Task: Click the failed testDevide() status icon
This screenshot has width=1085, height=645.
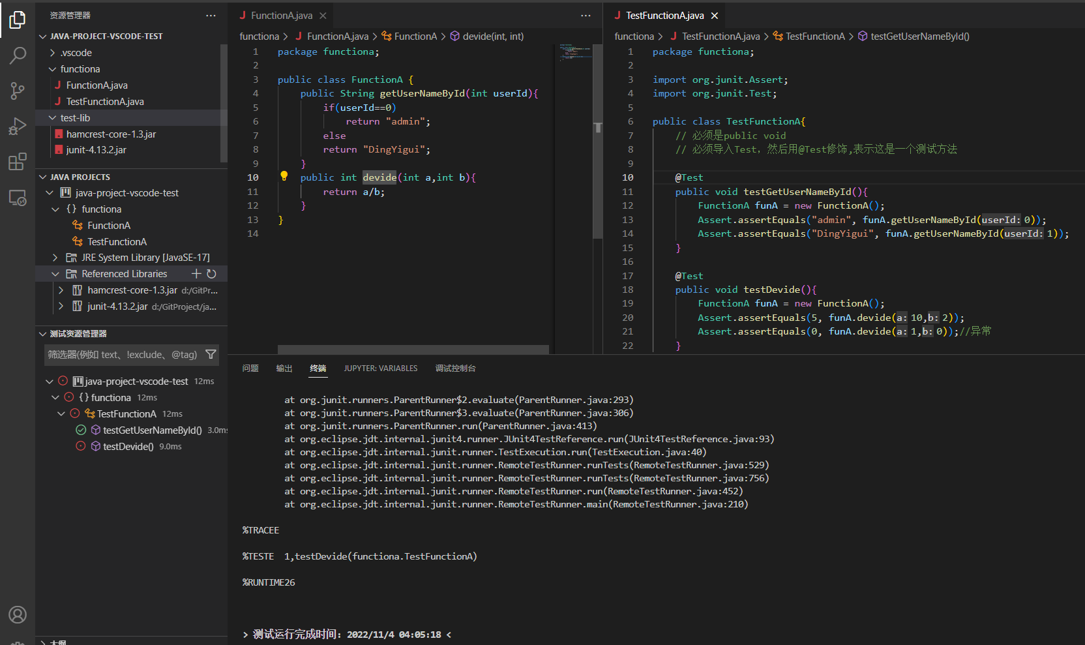Action: (x=81, y=446)
